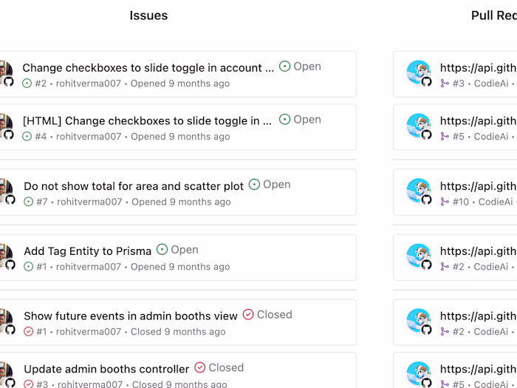Screen dimensions: 517x388
Task: Click open status icon beside issue #7
Action: point(28,202)
